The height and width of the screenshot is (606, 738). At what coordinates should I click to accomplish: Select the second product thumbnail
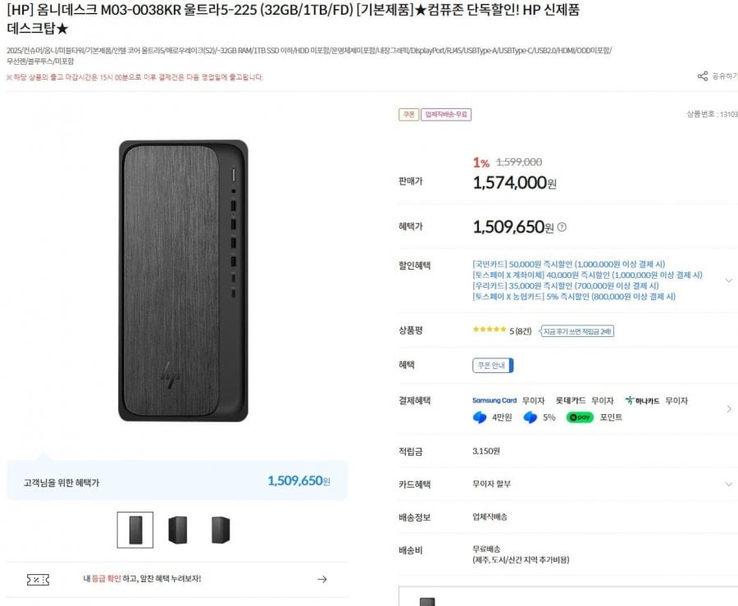(x=177, y=530)
